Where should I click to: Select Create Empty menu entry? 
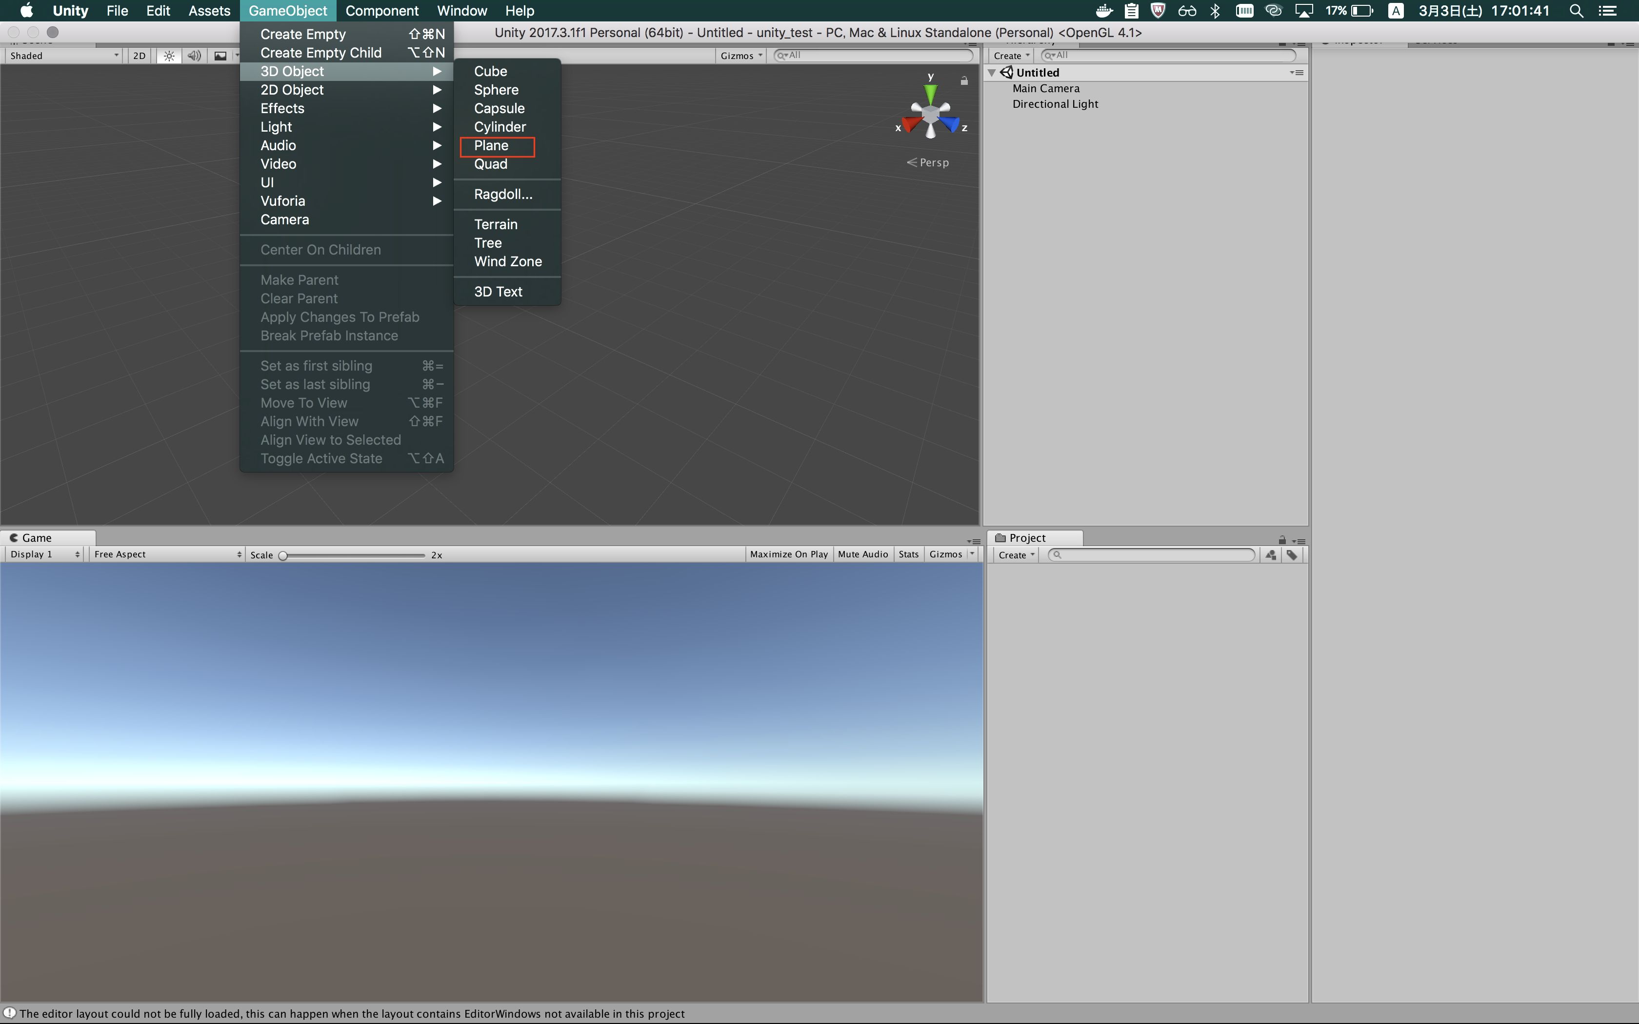[347, 34]
